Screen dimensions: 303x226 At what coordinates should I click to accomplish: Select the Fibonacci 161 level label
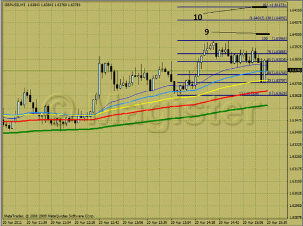[x=274, y=5]
